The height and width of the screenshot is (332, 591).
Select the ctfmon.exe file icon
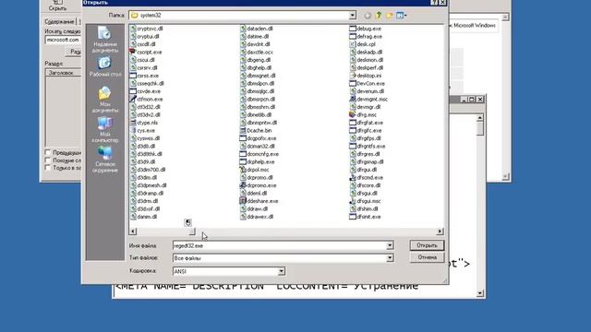click(133, 99)
